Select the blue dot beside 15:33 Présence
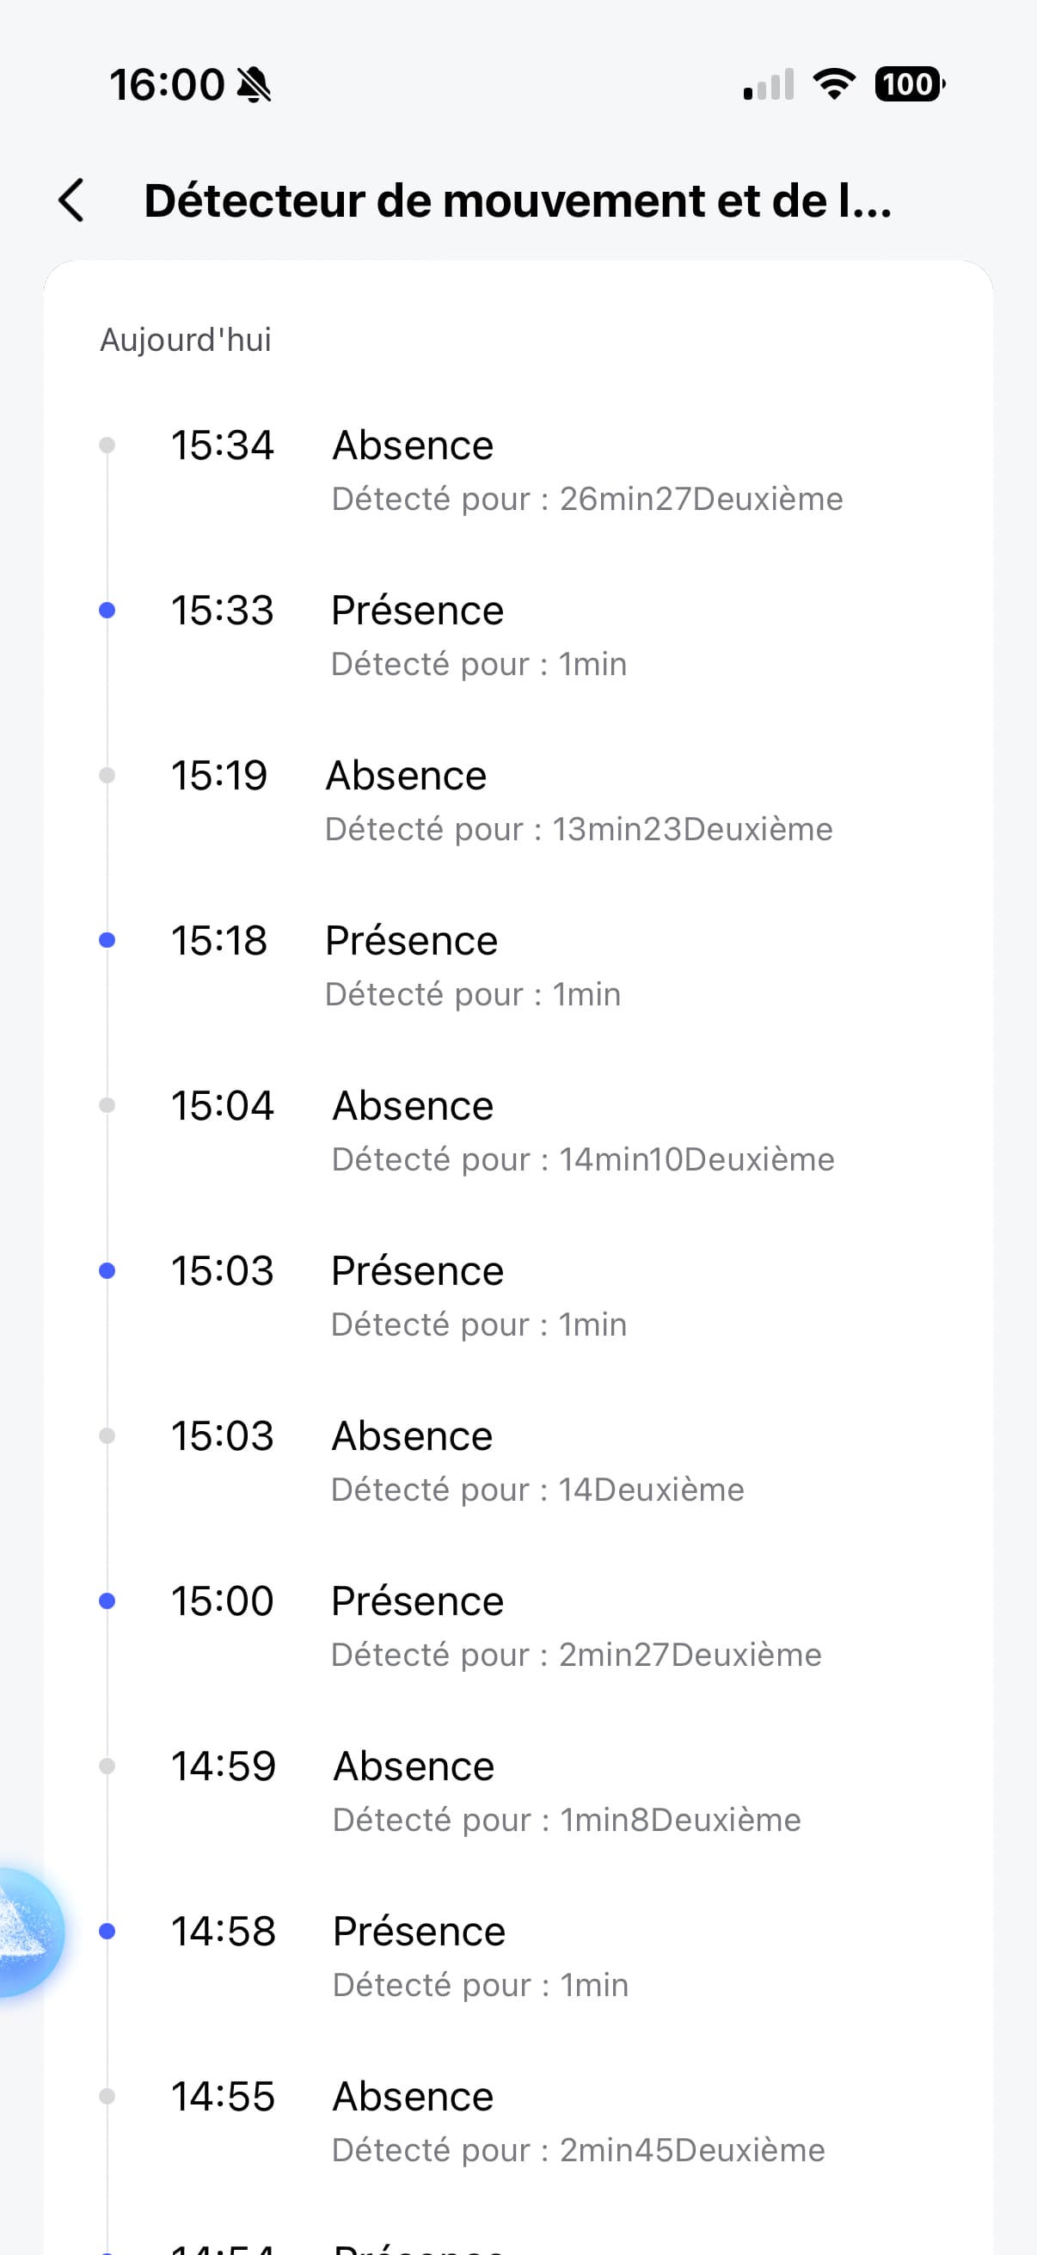This screenshot has width=1037, height=2255. tap(107, 610)
